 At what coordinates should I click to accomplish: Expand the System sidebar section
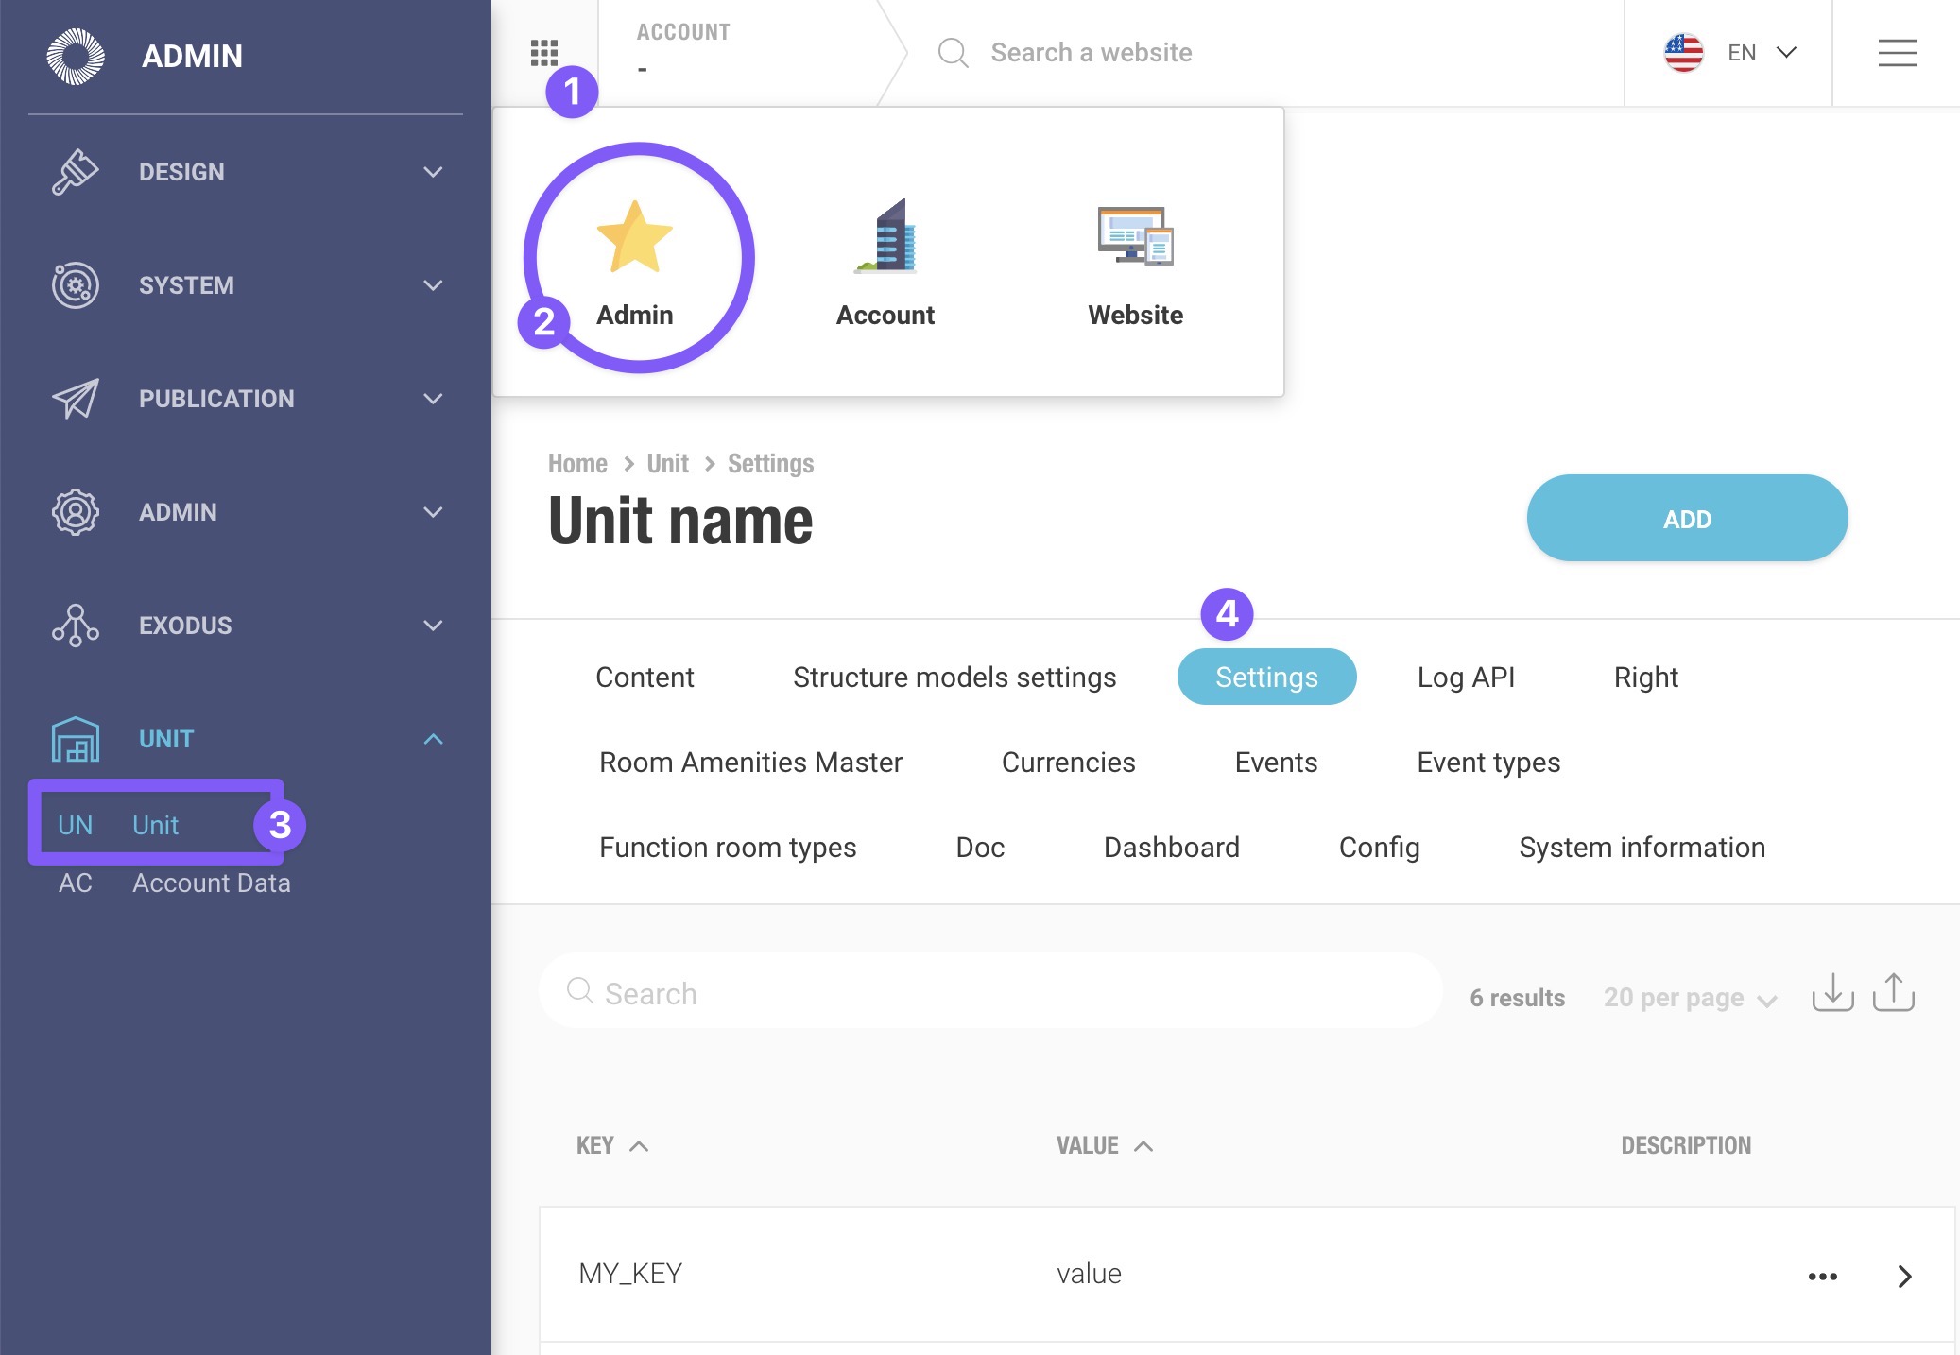tap(433, 285)
